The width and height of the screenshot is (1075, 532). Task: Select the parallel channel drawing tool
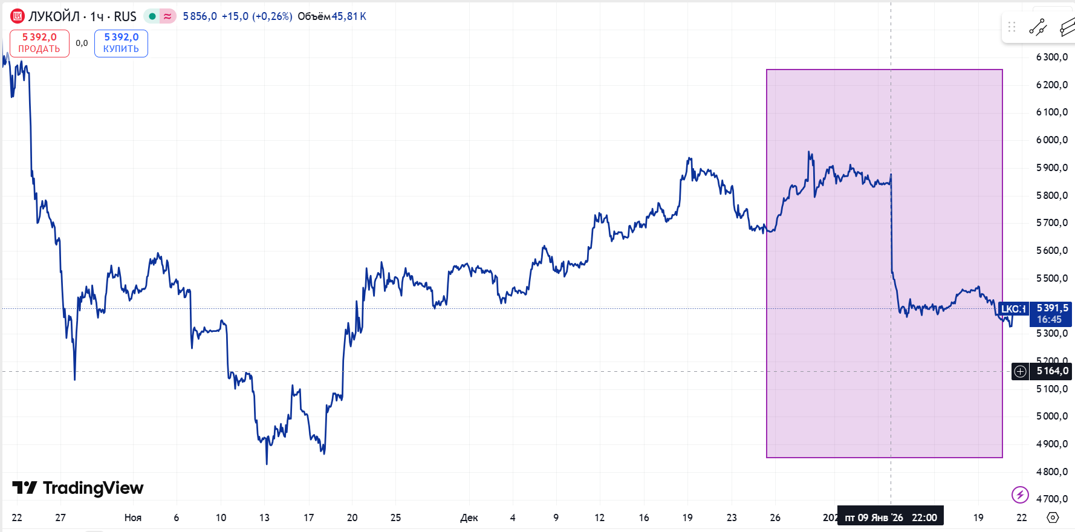click(x=1068, y=27)
